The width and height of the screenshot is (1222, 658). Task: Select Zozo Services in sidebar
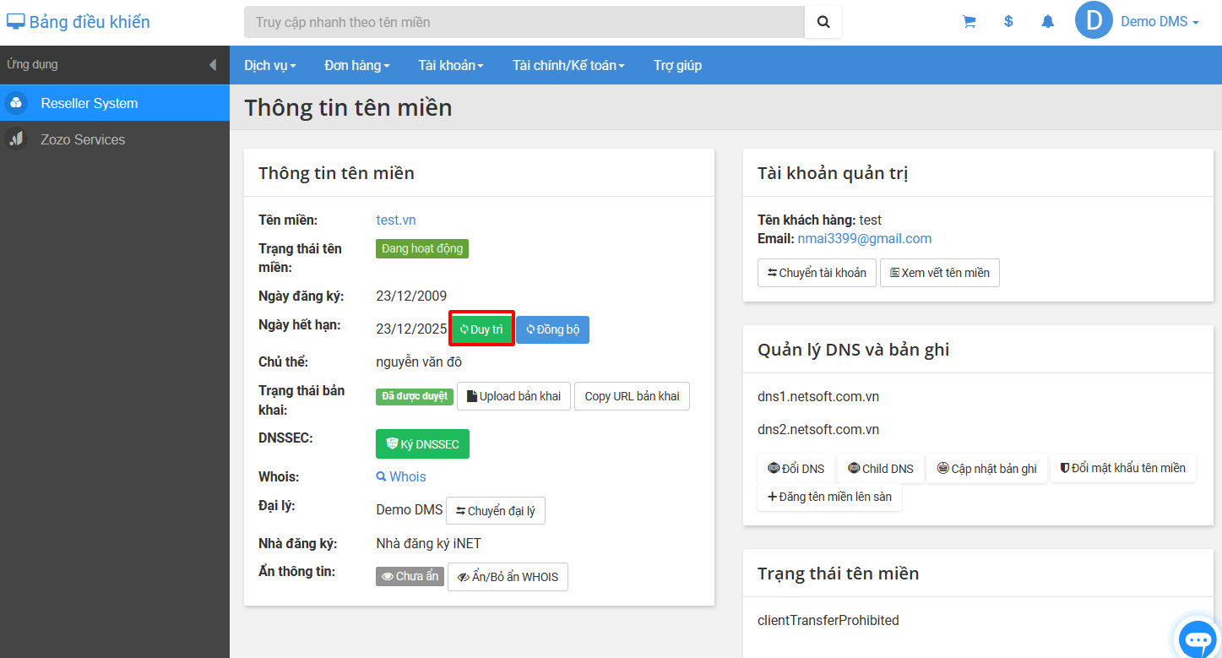115,139
